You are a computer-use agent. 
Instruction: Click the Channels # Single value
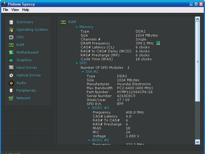coord(141,39)
